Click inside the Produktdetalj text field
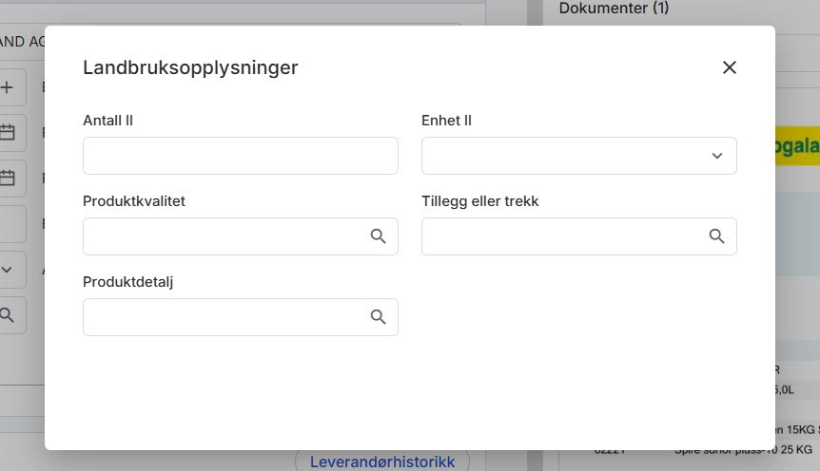The height and width of the screenshot is (471, 820). 224,317
